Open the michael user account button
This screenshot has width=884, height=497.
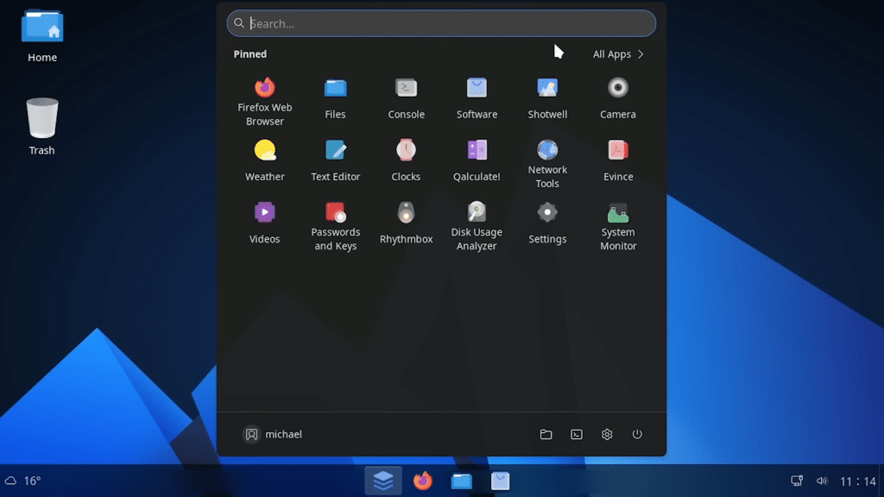coord(274,435)
